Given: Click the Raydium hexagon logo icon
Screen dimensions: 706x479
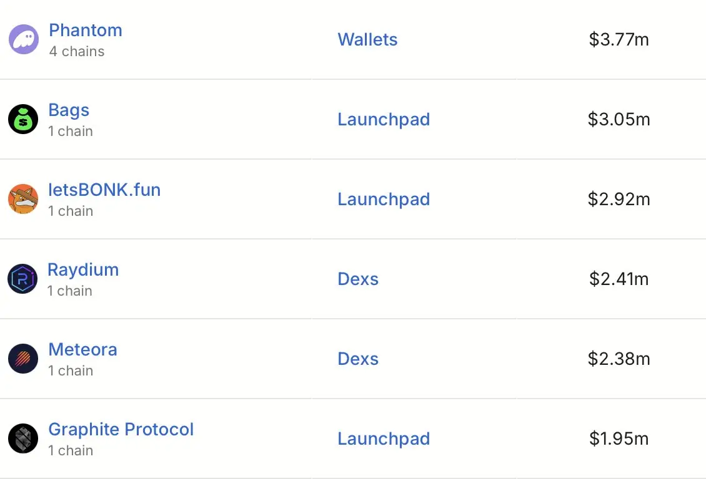Looking at the screenshot, I should click(22, 279).
